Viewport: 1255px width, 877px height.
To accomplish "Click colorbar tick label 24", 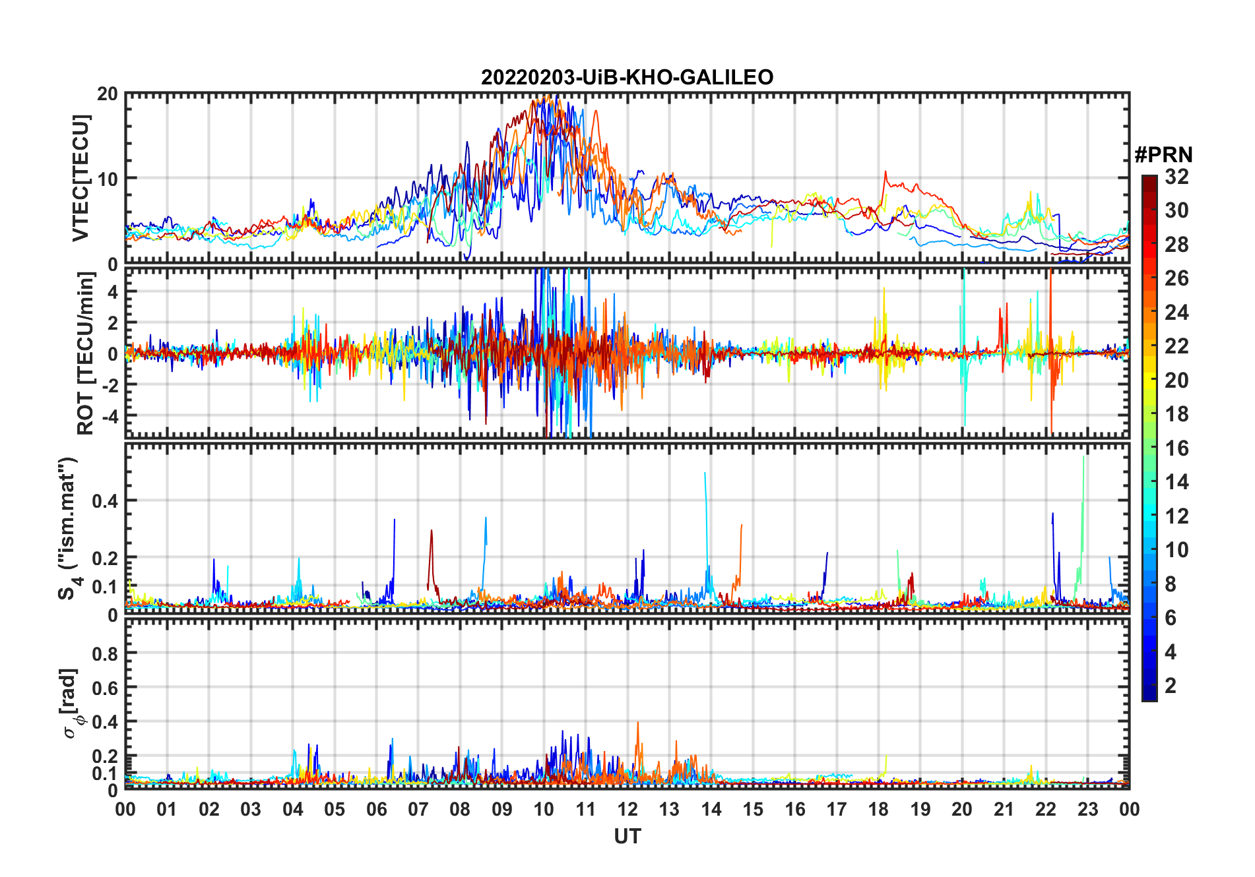I will click(x=1176, y=313).
